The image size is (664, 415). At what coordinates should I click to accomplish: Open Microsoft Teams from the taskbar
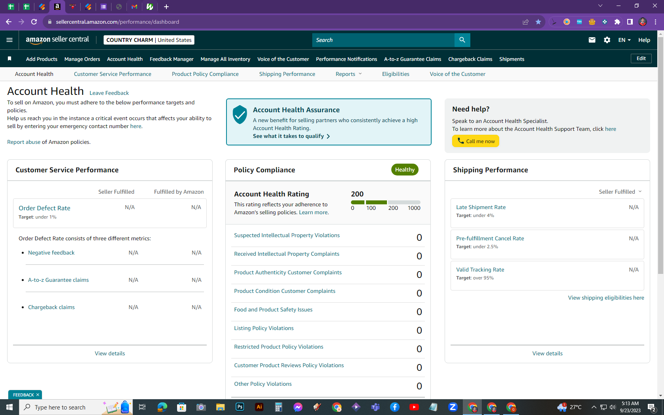[x=375, y=407]
